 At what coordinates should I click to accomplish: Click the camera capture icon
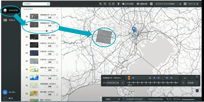point(5,92)
